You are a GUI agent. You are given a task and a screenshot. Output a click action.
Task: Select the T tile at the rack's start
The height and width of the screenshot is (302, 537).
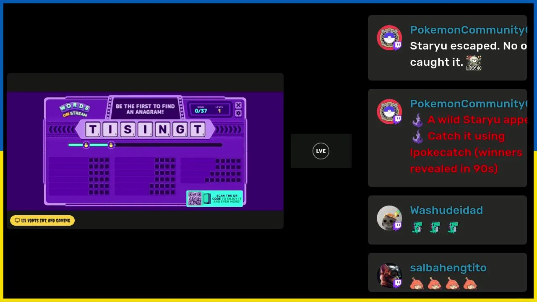pos(93,130)
